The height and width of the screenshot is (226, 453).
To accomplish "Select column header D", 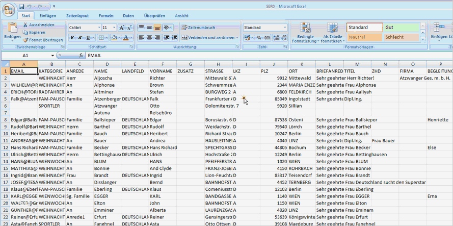I will (x=107, y=64).
